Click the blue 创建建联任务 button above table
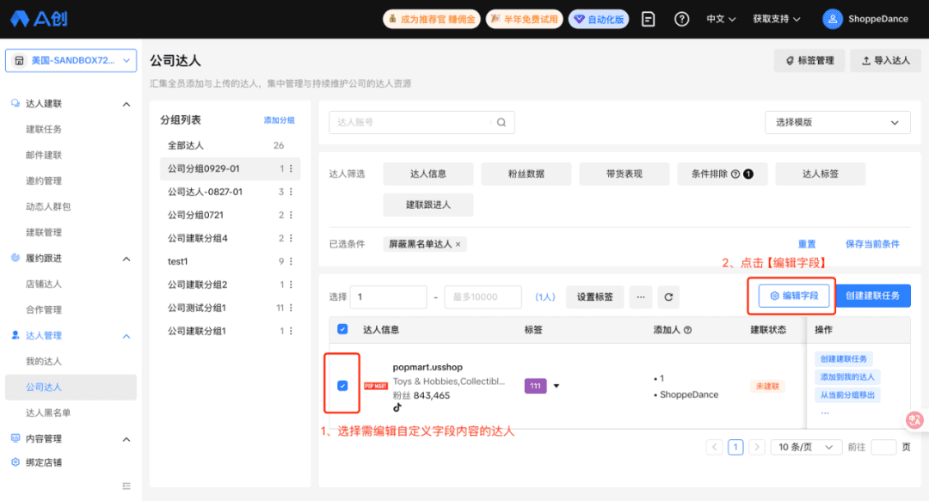Image resolution: width=929 pixels, height=501 pixels. click(x=873, y=296)
